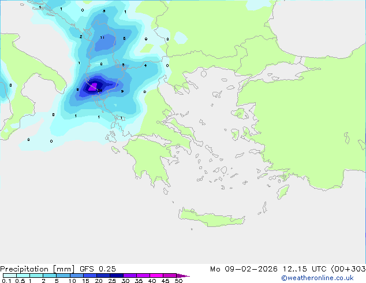
Task: Click the '11' precipitation value on the map
Action: tap(102, 38)
